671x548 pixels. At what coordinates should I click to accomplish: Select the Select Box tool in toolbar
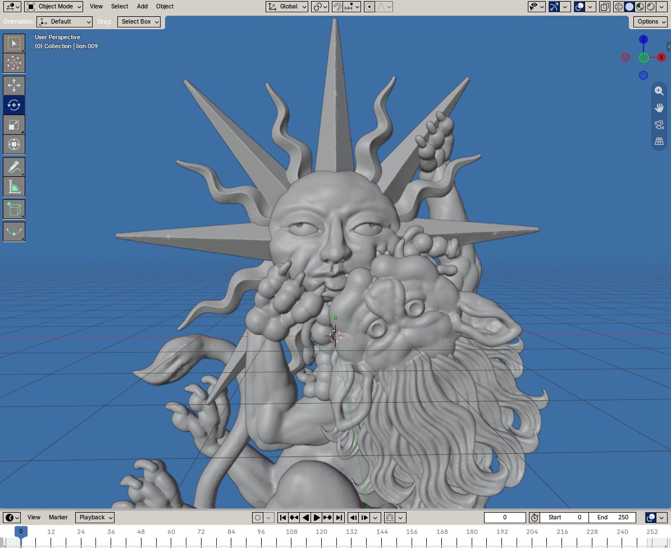(x=13, y=43)
